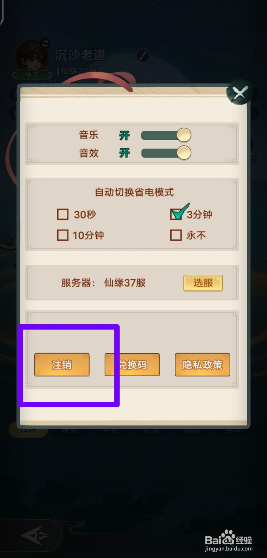Tap the green 开 icon beside 音乐
Image resolution: width=267 pixels, height=558 pixels.
(124, 135)
